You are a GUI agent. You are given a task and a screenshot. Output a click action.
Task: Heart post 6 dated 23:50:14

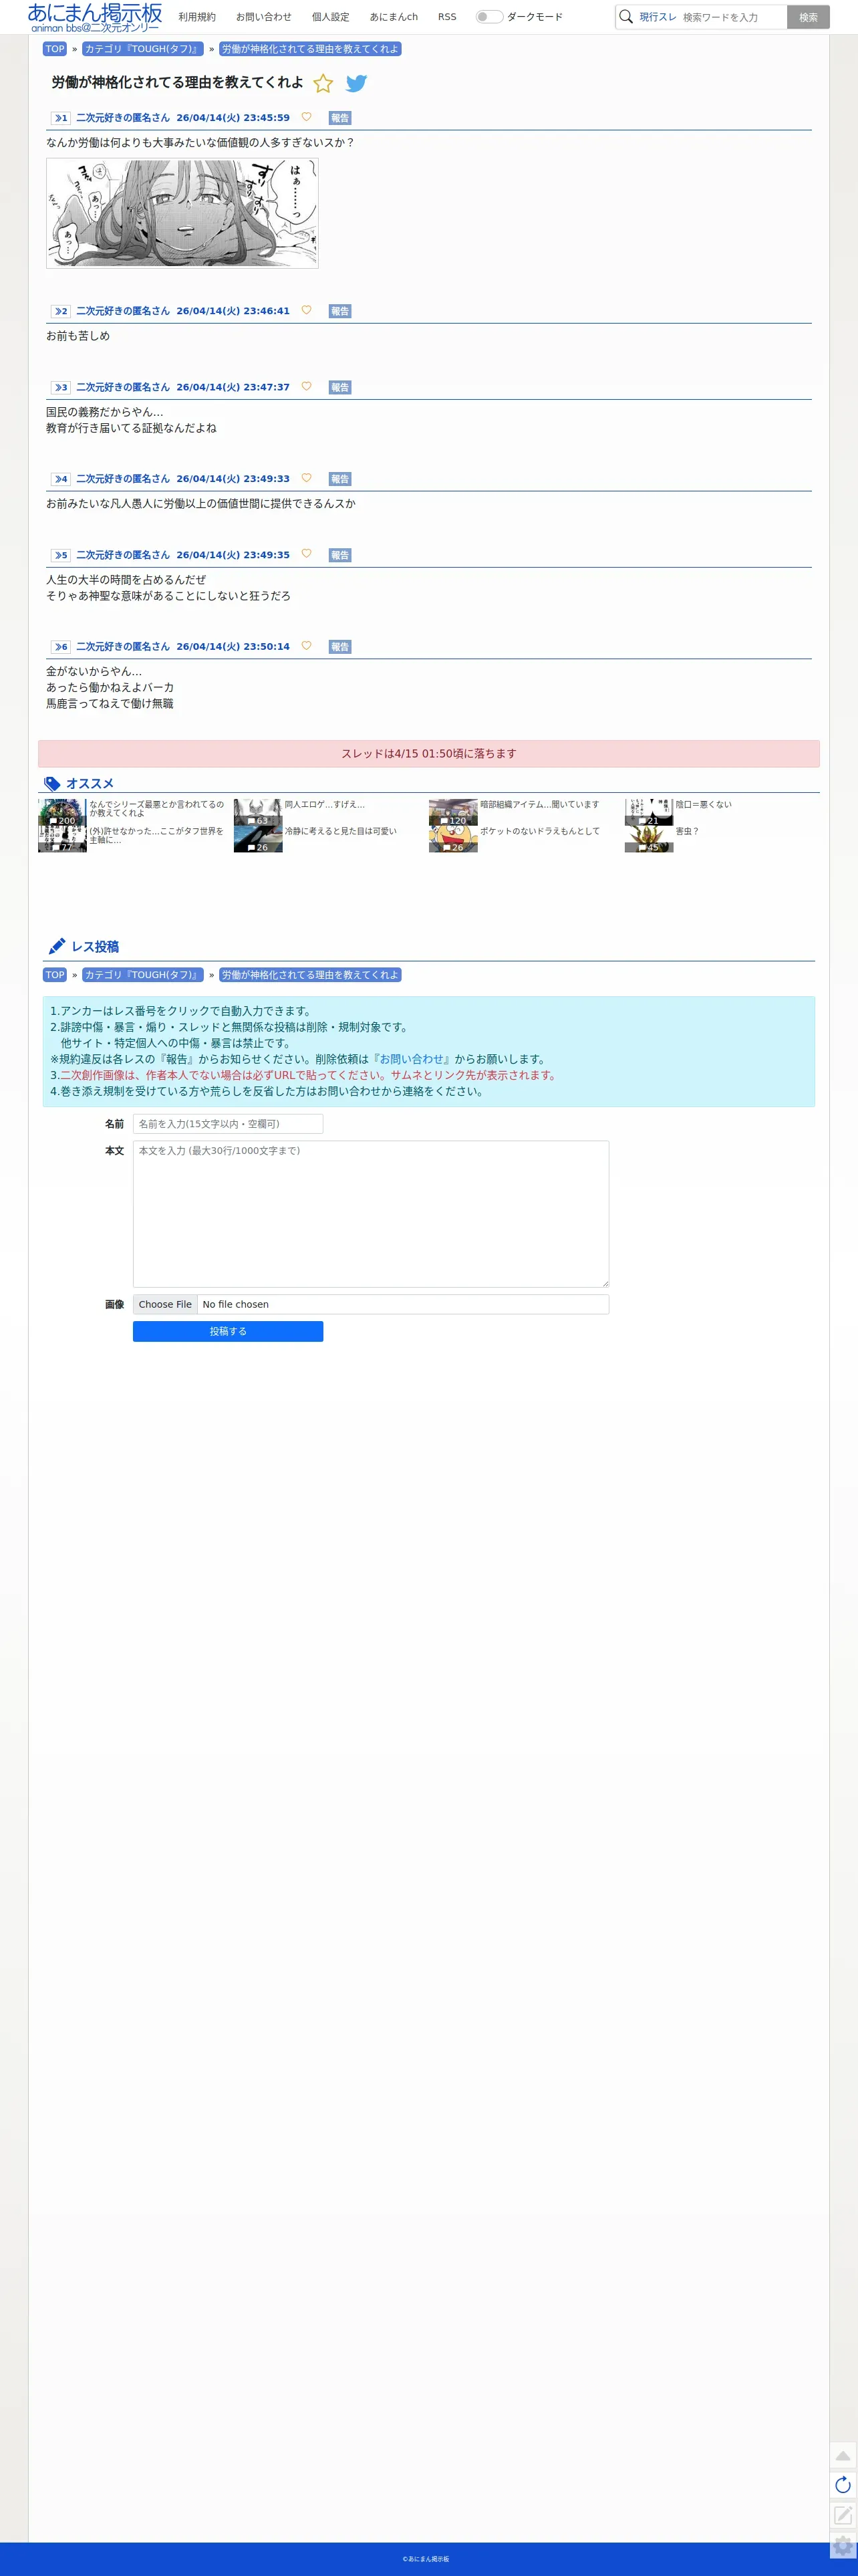306,646
